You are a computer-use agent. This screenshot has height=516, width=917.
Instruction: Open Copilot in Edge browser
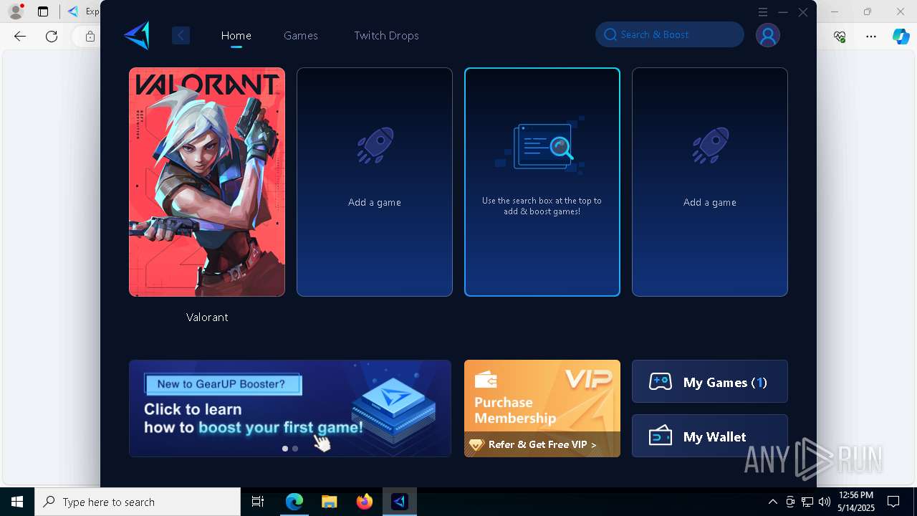pyautogui.click(x=901, y=37)
